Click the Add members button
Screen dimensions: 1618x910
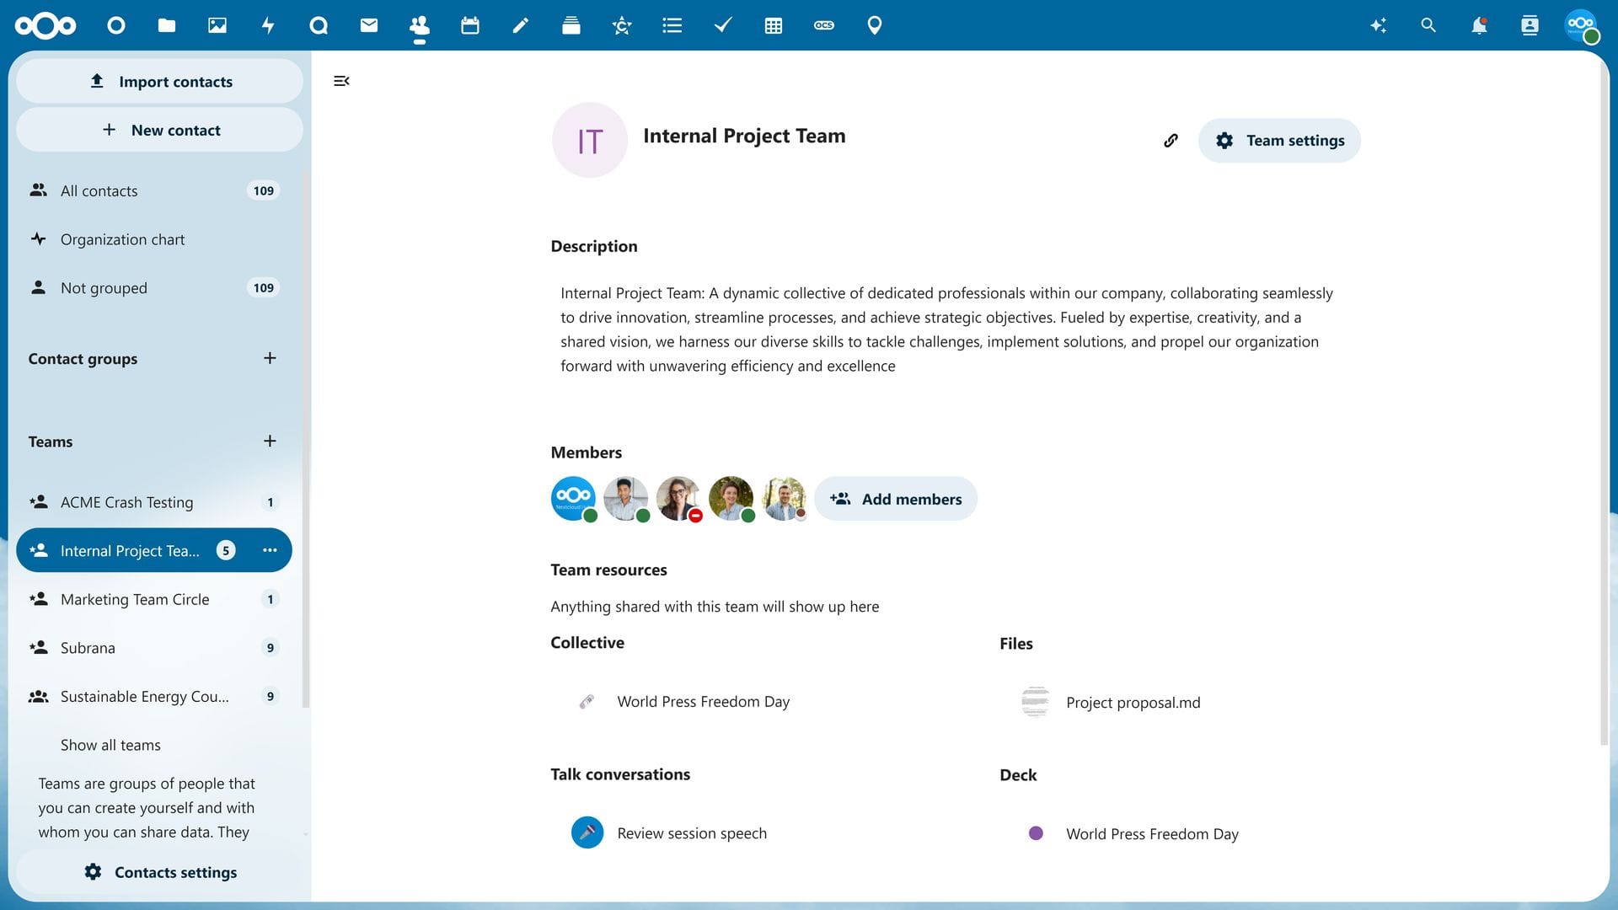click(x=896, y=498)
